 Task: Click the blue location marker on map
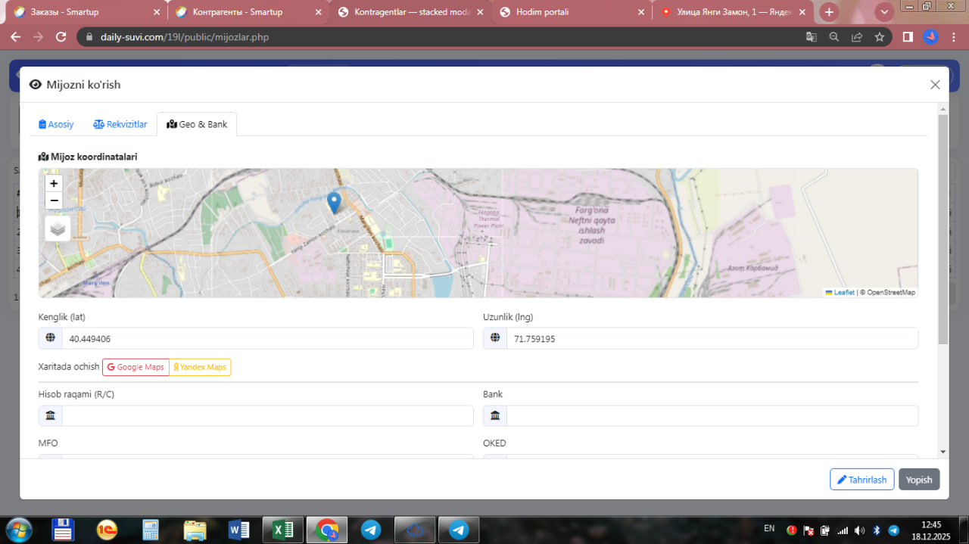(x=334, y=202)
